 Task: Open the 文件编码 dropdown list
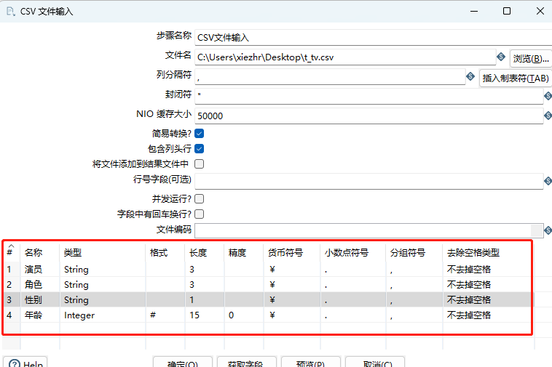[537, 230]
